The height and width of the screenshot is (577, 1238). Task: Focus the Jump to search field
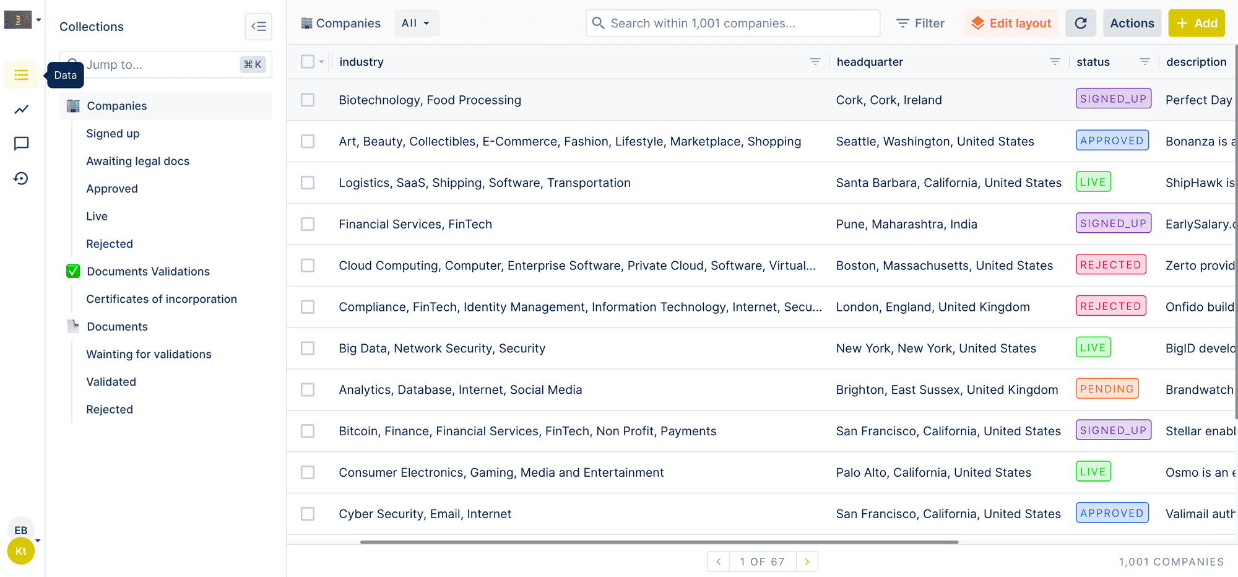pyautogui.click(x=166, y=64)
